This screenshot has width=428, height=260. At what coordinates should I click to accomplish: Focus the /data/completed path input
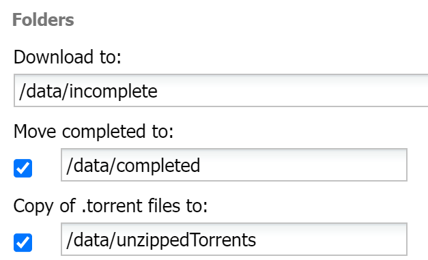click(x=234, y=164)
